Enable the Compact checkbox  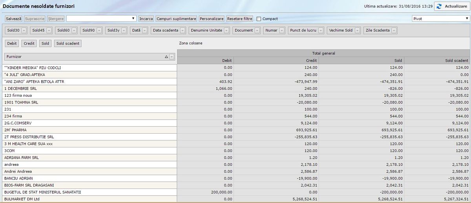tap(259, 19)
